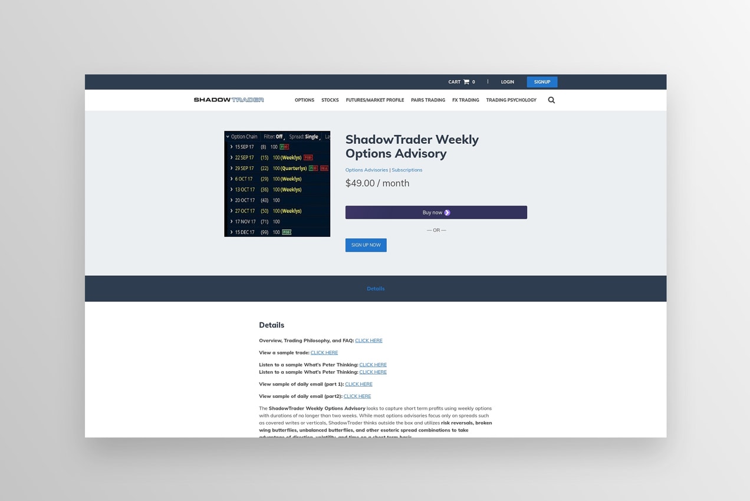Click the green POS badge on 15 DEC 17 row
Image resolution: width=750 pixels, height=501 pixels.
286,232
